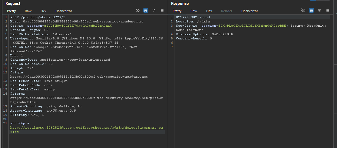Select Pretty tab in Response panel
The width and height of the screenshot is (337, 148).
click(177, 11)
